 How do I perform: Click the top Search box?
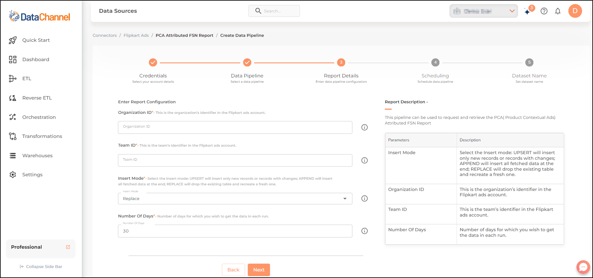[274, 11]
